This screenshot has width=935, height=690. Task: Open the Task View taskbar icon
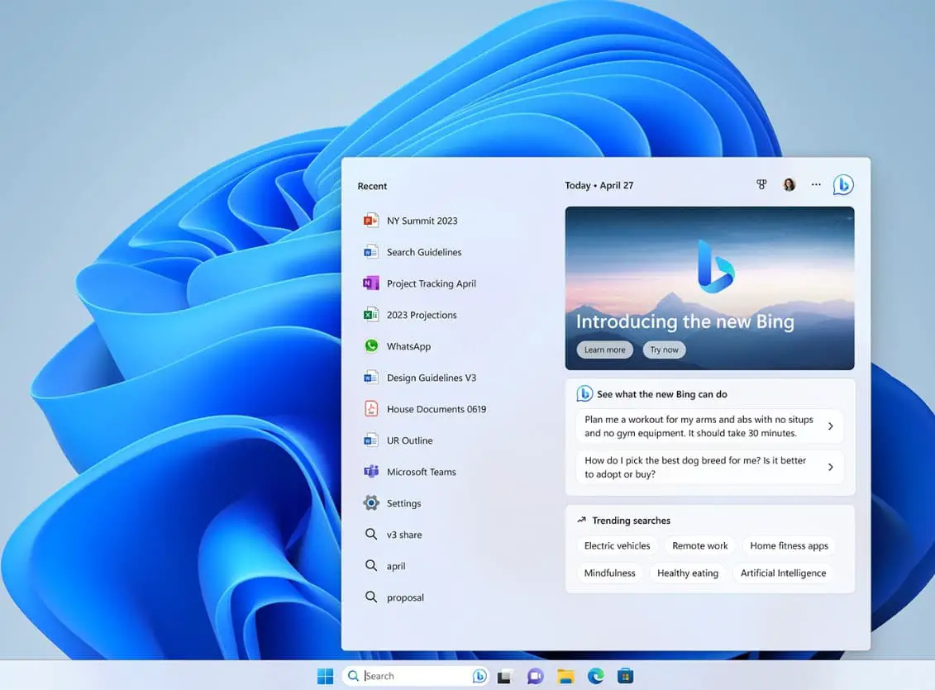click(504, 676)
